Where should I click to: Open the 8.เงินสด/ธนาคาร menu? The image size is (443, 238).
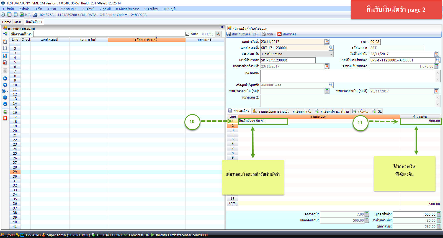click(128, 9)
